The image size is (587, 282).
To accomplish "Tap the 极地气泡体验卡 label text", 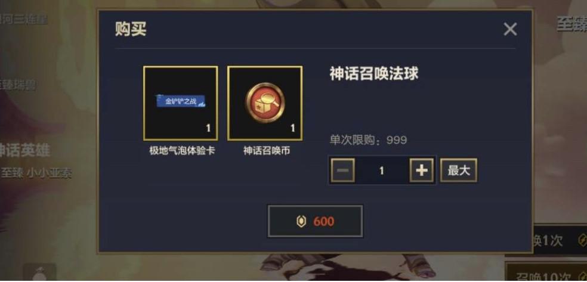I will click(x=182, y=151).
